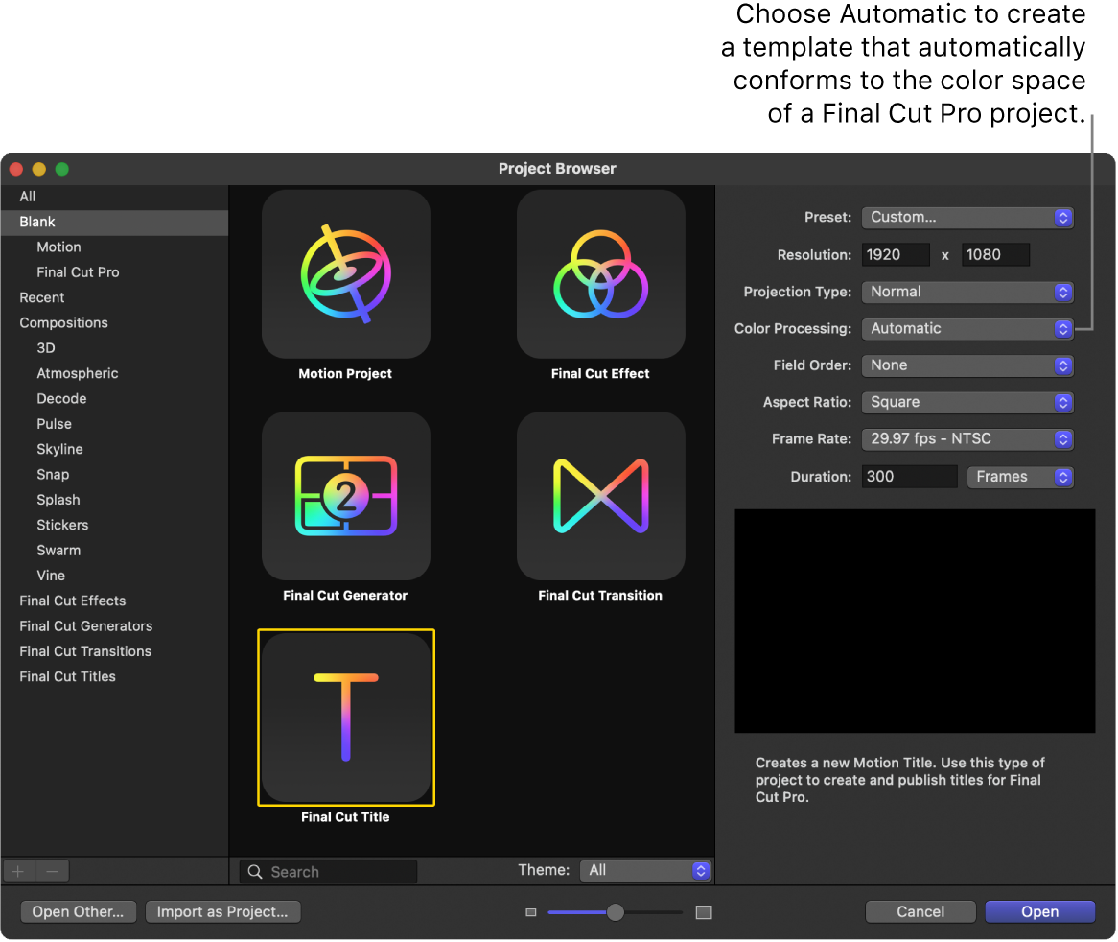Adjust the thumbnail size slider

(x=615, y=913)
